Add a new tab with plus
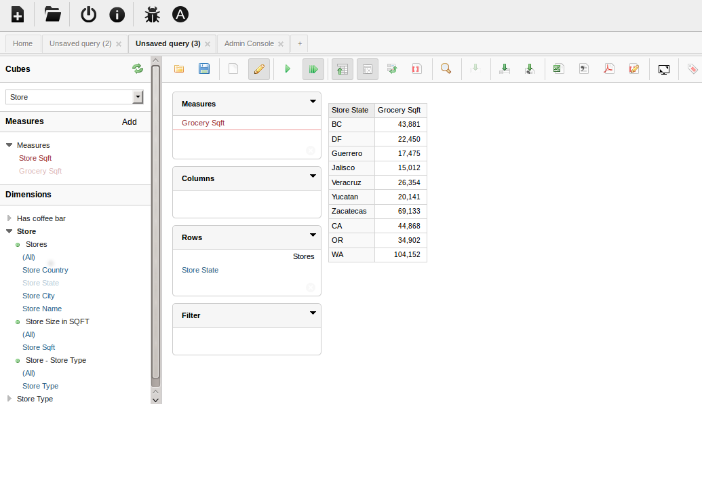Screen dimensions: 702x493 (300, 43)
